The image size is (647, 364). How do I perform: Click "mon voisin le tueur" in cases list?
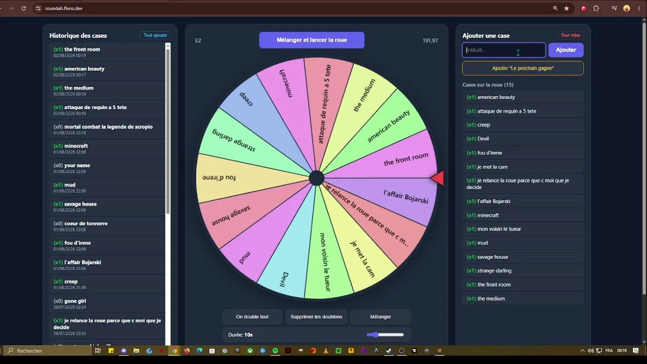[523, 229]
